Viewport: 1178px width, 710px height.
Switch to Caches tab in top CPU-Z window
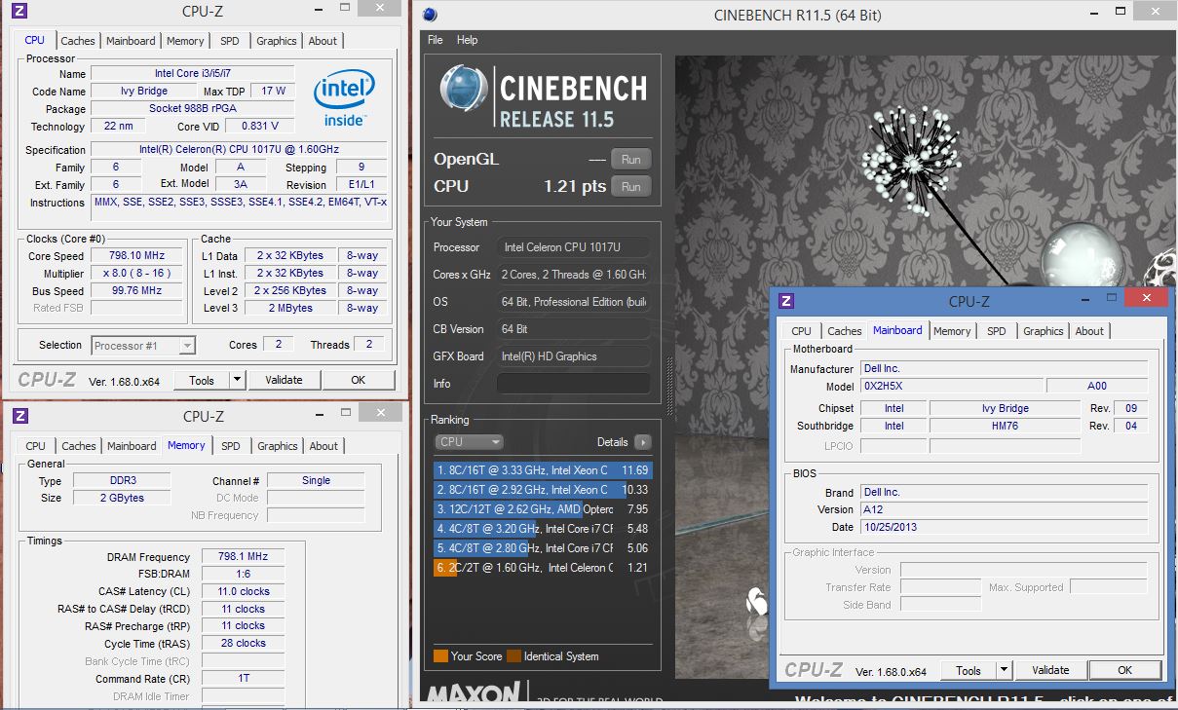tap(78, 41)
